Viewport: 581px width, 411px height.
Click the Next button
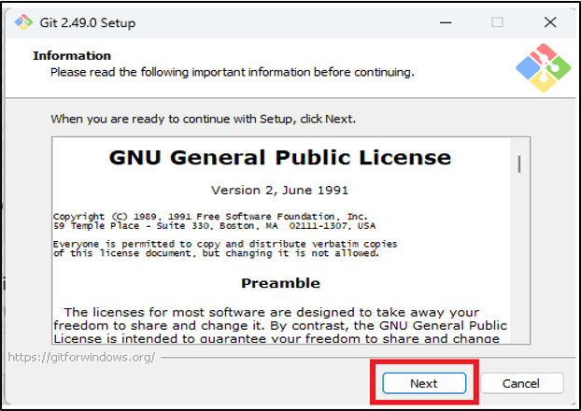(423, 383)
